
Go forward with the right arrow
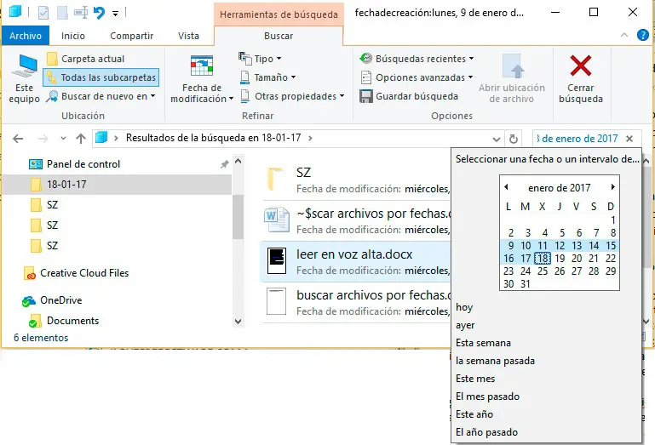(x=43, y=138)
